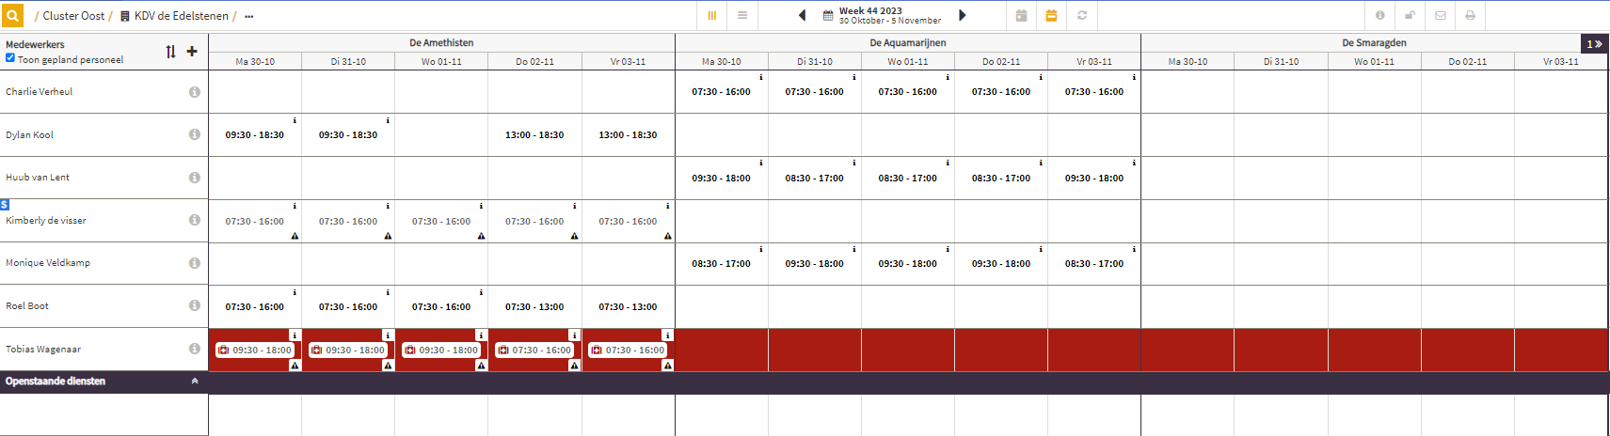This screenshot has height=436, width=1610.
Task: Open the info icon in top toolbar
Action: [1379, 16]
